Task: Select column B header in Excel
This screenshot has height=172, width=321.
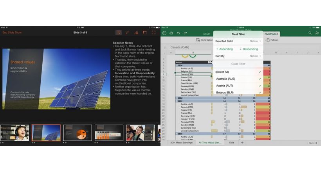Action: tap(193, 52)
